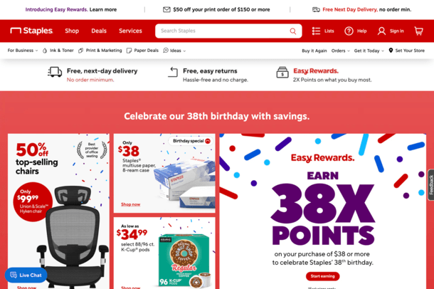Image resolution: width=434 pixels, height=289 pixels.
Task: Click the Staples logo
Action: (x=31, y=31)
